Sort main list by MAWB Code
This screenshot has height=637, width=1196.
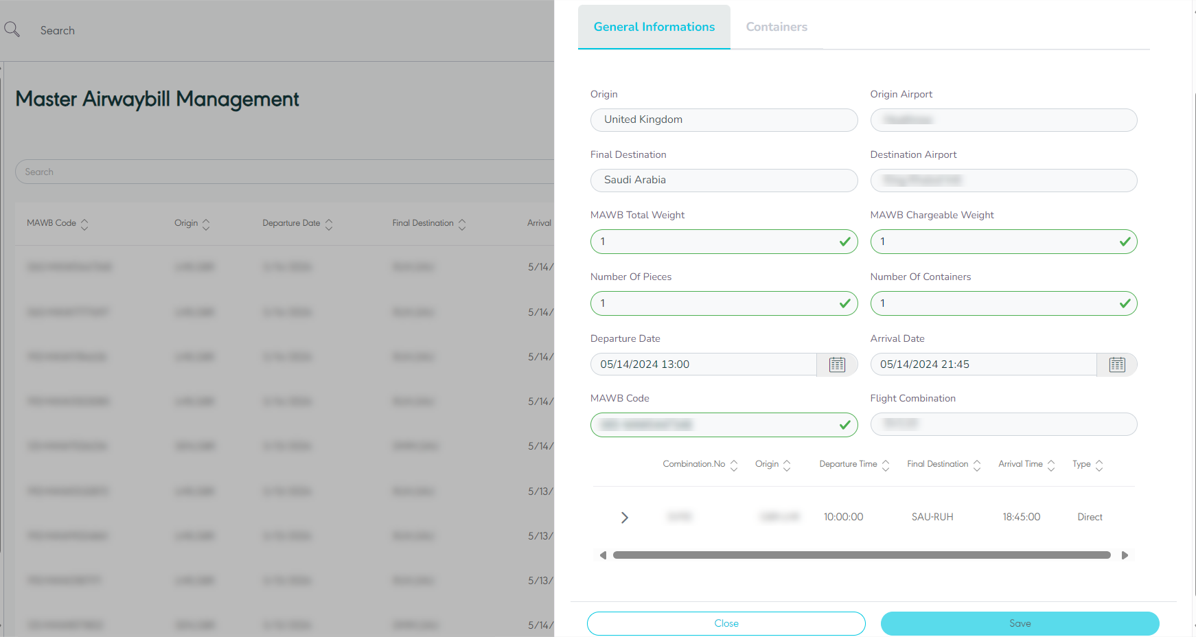click(x=84, y=224)
